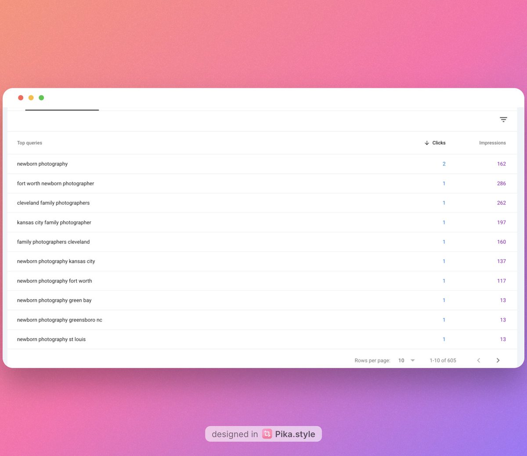The height and width of the screenshot is (456, 527).
Task: Go to next page of queries
Action: [x=498, y=360]
